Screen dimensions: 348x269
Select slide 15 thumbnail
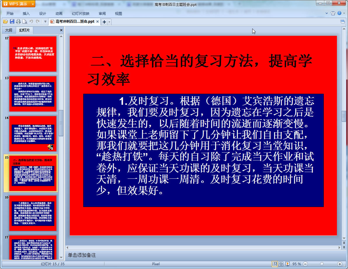coord(33,173)
